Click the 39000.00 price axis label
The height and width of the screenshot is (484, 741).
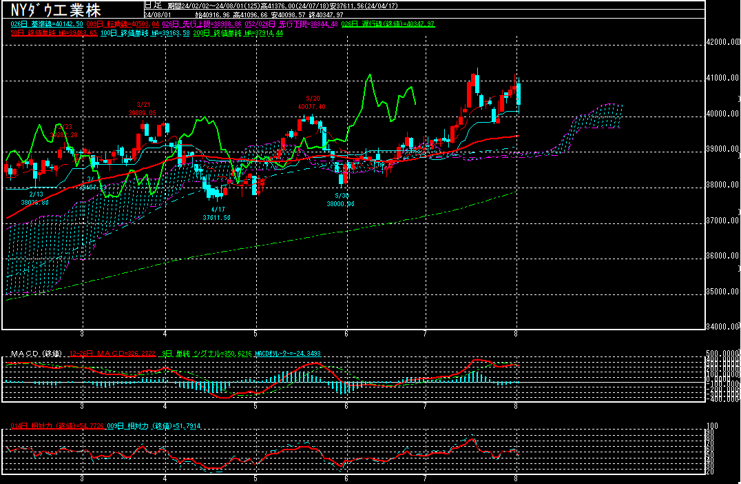click(722, 149)
